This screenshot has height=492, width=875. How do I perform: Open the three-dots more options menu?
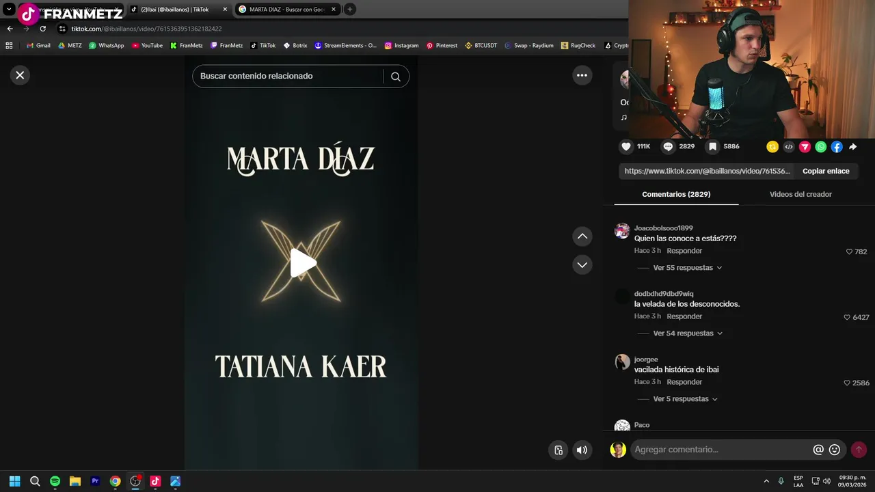pyautogui.click(x=582, y=75)
